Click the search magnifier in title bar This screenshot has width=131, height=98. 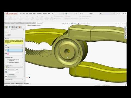pyautogui.click(x=114, y=14)
